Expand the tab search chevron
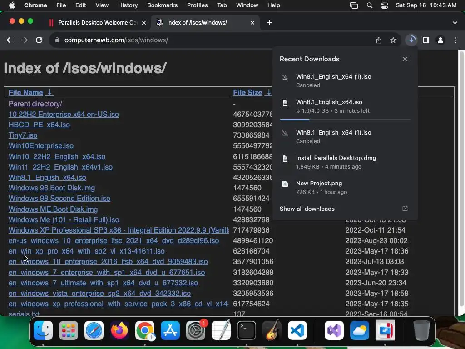Viewport: 465px width, 349px height. (x=455, y=23)
